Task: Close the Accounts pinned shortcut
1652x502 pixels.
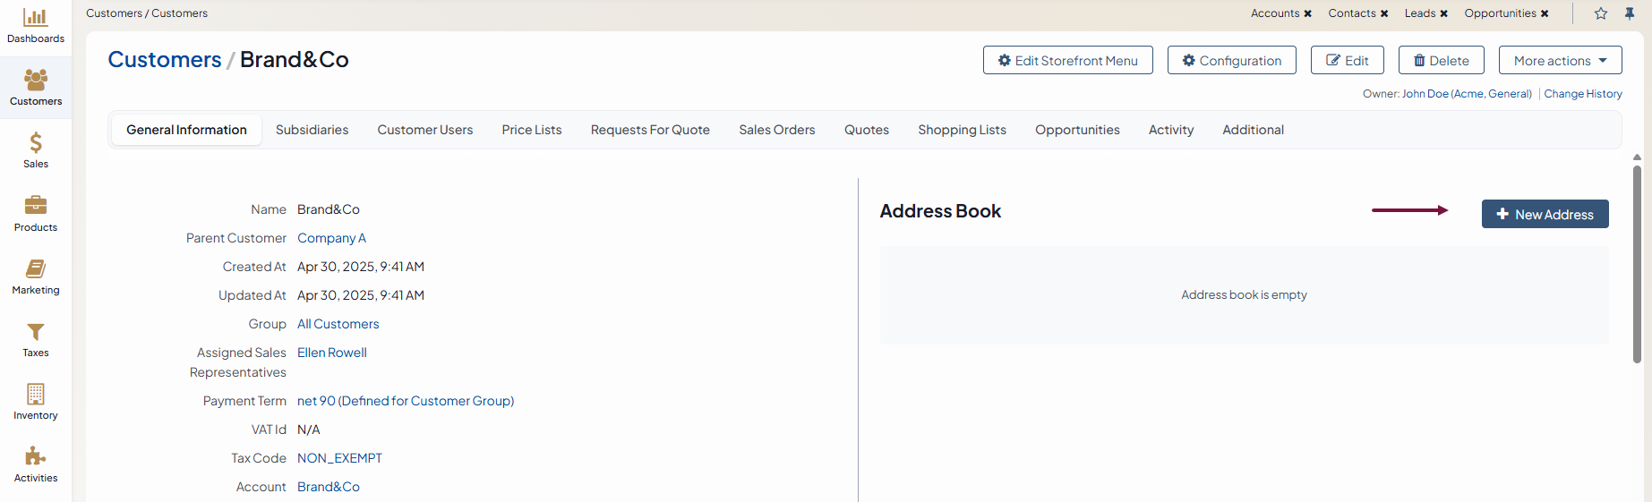Action: [x=1308, y=13]
